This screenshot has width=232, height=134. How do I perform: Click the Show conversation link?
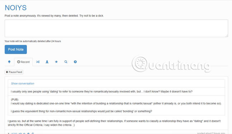[23, 84]
